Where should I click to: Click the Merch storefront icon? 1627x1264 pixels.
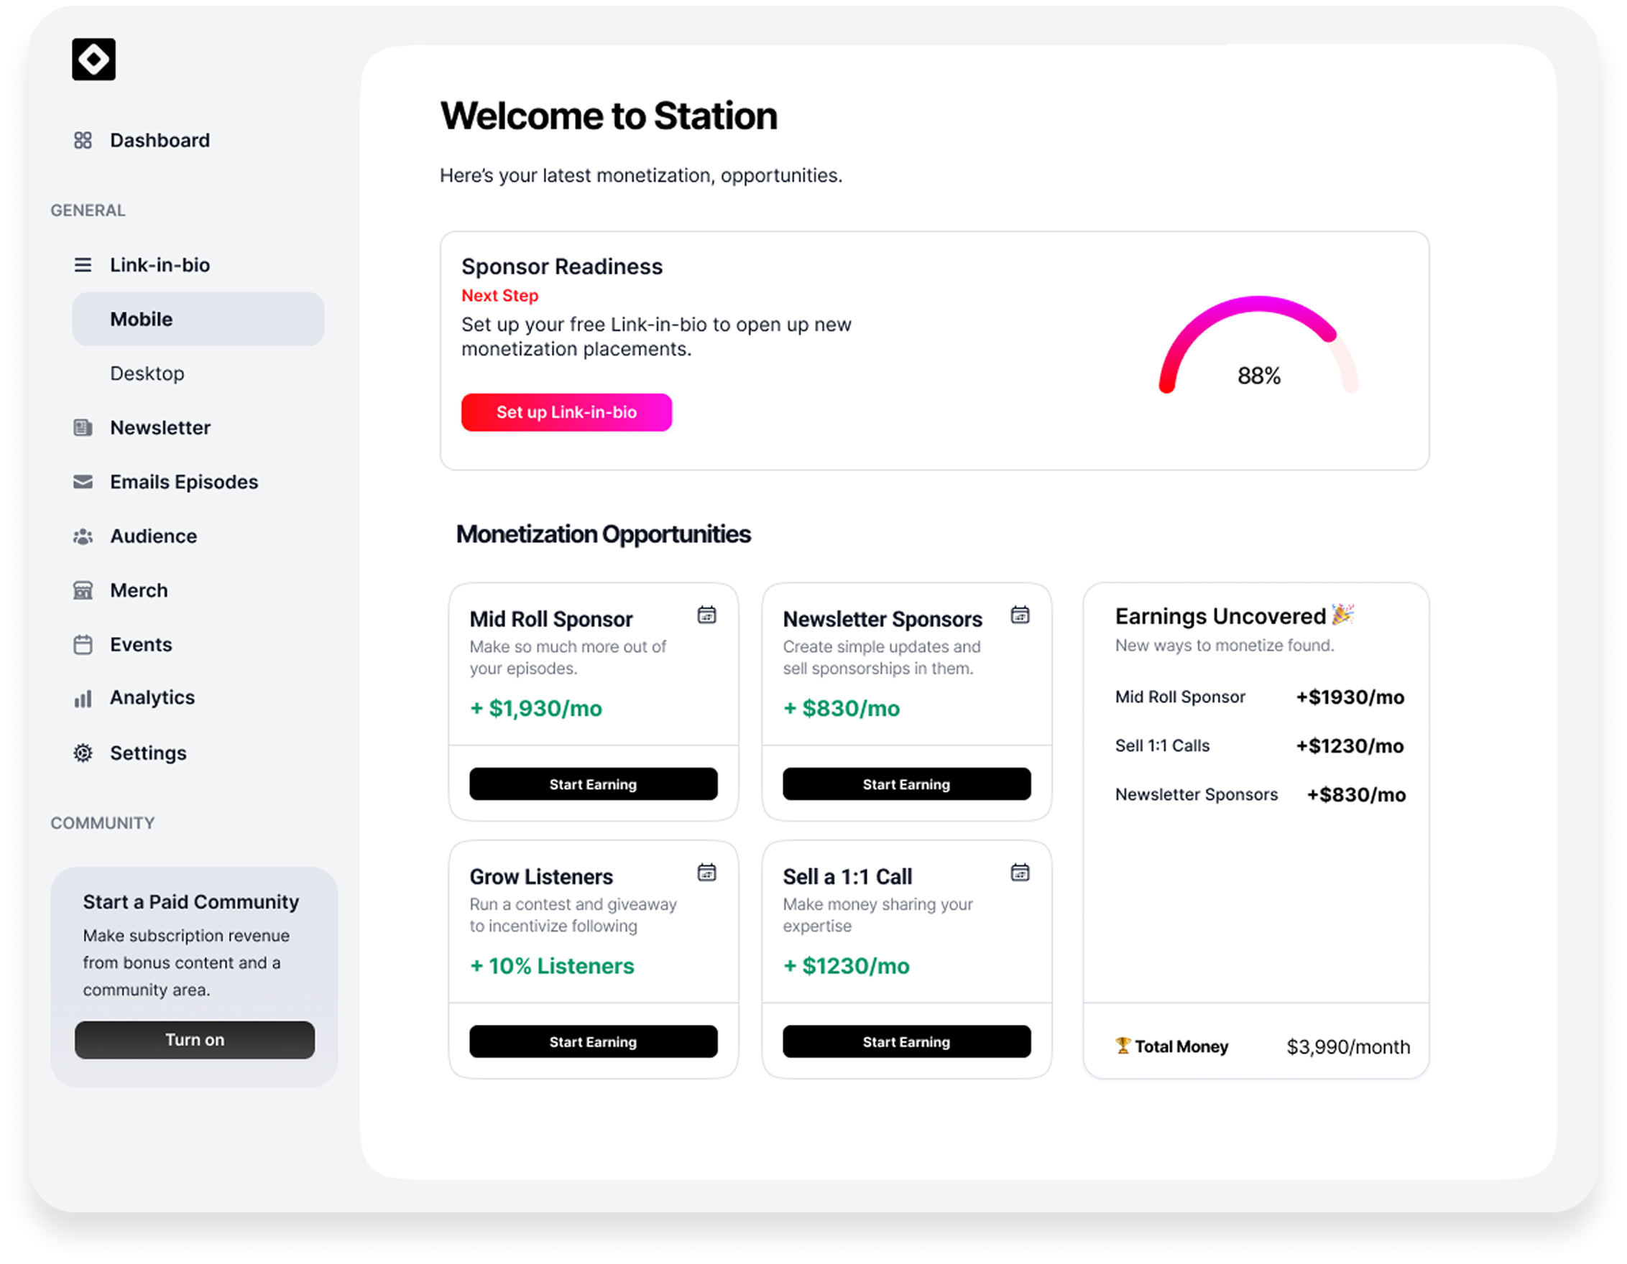click(x=83, y=591)
